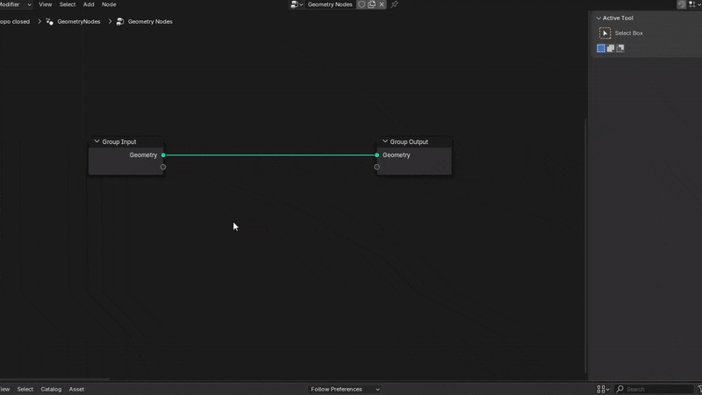Viewport: 702px width, 395px height.
Task: Open the node group browse dropdown
Action: coord(297,4)
